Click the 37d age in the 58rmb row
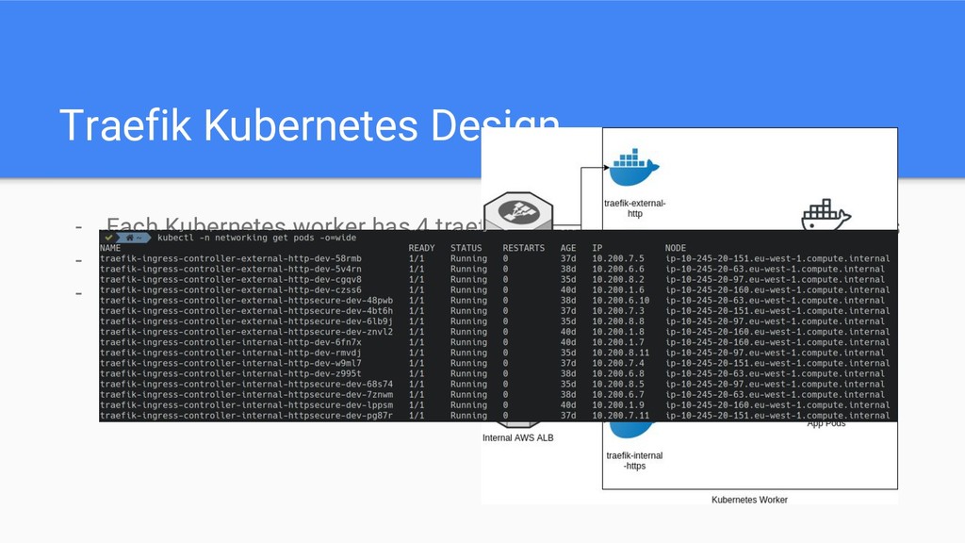The width and height of the screenshot is (965, 543). click(x=568, y=258)
